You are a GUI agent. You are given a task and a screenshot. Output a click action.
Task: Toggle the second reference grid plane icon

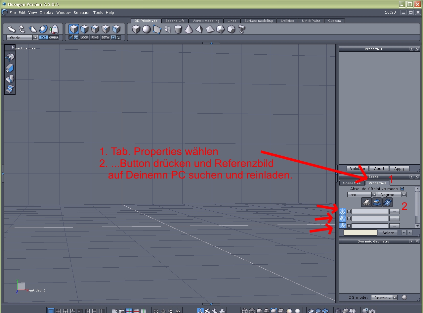[x=343, y=218]
